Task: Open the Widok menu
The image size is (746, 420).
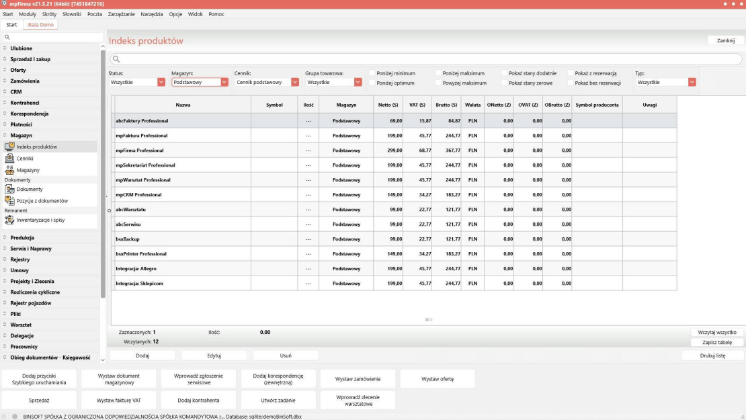Action: point(195,14)
